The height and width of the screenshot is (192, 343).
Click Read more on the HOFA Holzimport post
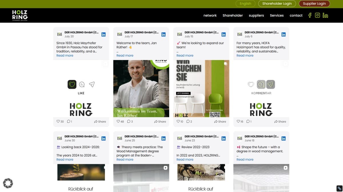pyautogui.click(x=245, y=55)
